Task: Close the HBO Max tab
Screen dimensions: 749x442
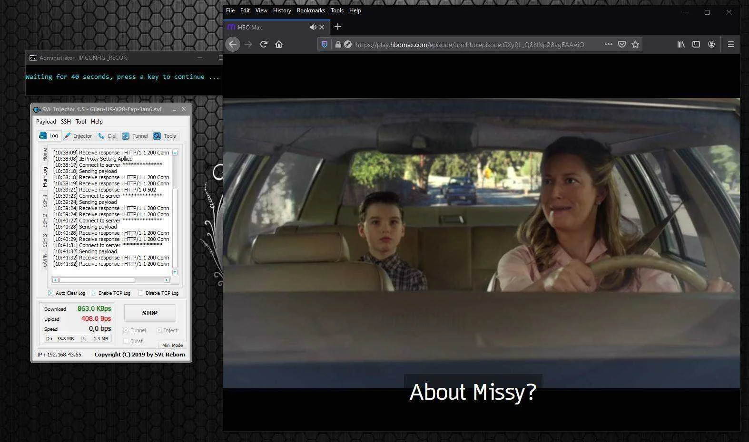Action: point(322,27)
